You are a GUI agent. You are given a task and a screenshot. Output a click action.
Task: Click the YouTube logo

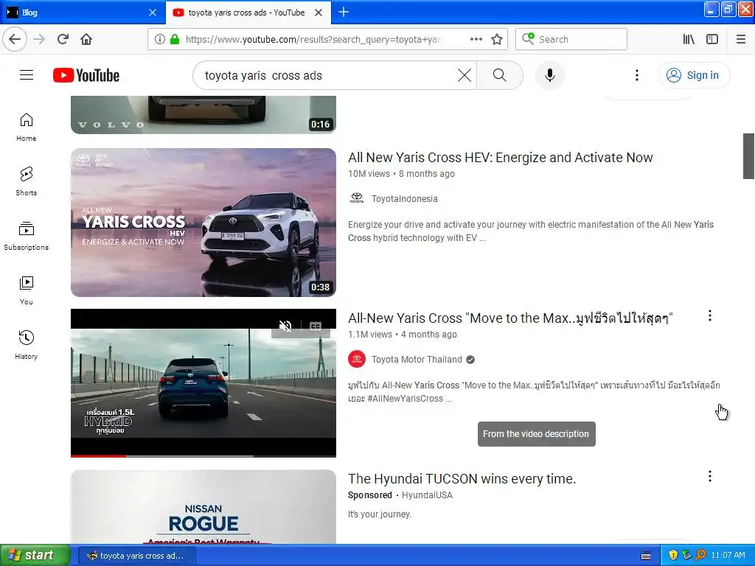pos(86,75)
